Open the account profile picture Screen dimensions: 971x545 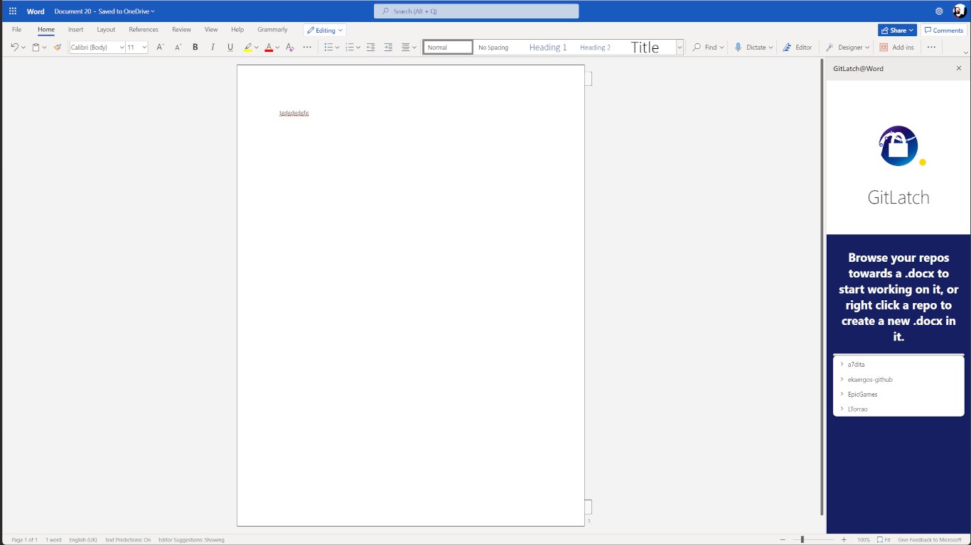click(960, 11)
